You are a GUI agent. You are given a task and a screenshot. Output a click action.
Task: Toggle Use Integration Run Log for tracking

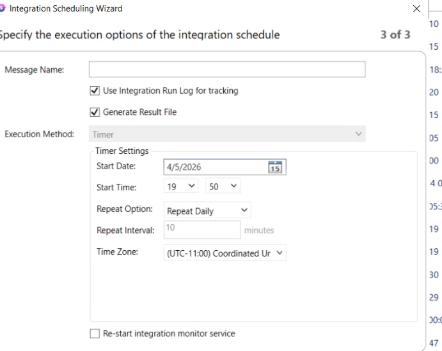(x=95, y=91)
